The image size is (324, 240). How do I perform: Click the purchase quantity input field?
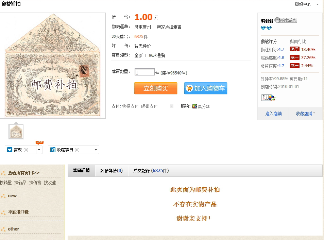[144, 72]
